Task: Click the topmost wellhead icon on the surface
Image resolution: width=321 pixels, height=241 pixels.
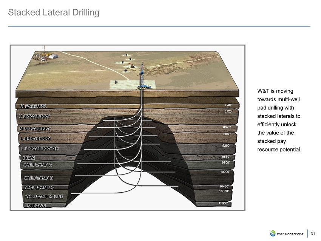Action: (127, 54)
